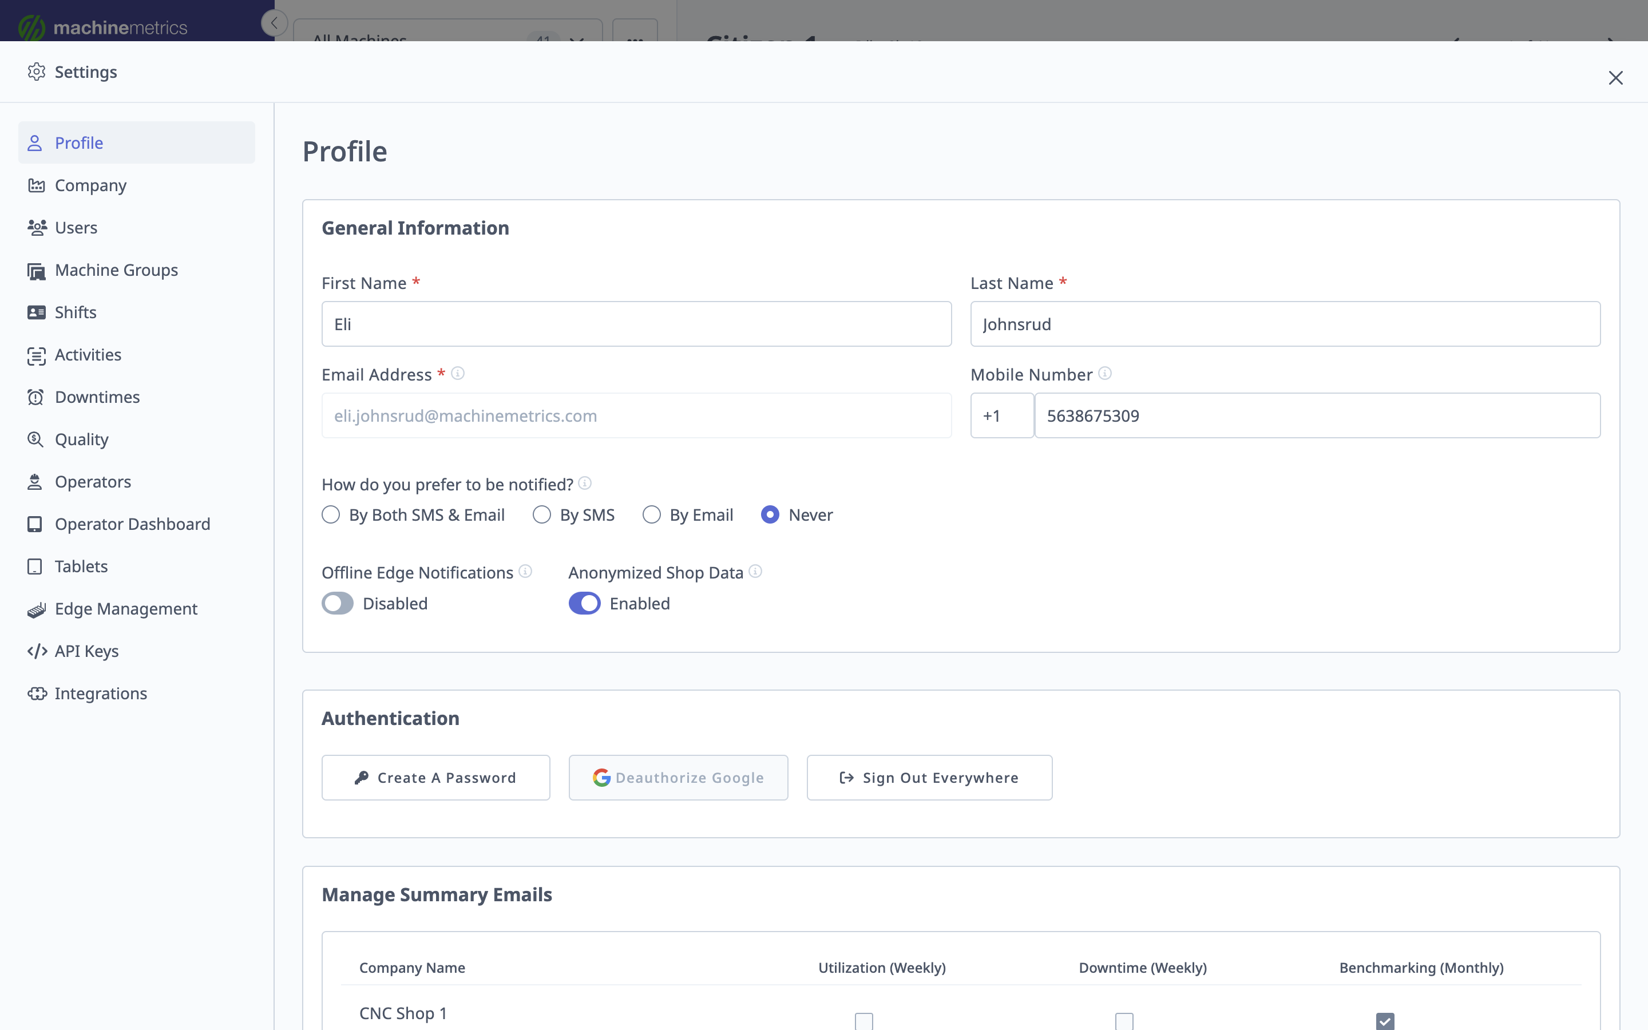Click the Benchmarking (Monthly) column header

(x=1421, y=967)
